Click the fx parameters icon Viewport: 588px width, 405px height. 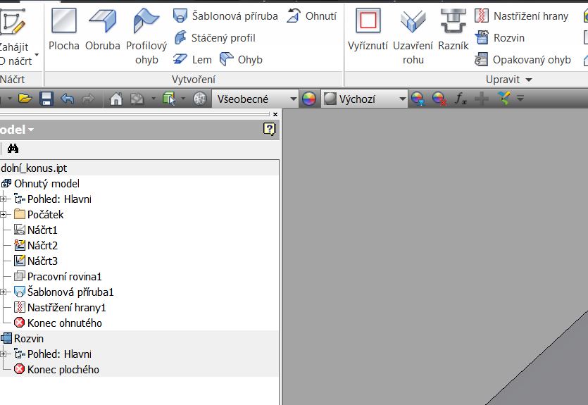[x=461, y=99]
